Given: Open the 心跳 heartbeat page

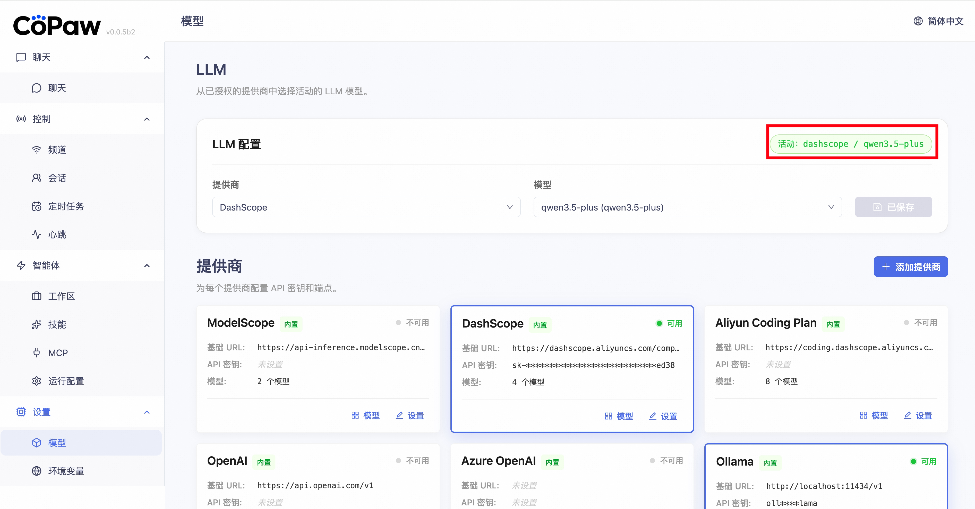Looking at the screenshot, I should [x=57, y=235].
